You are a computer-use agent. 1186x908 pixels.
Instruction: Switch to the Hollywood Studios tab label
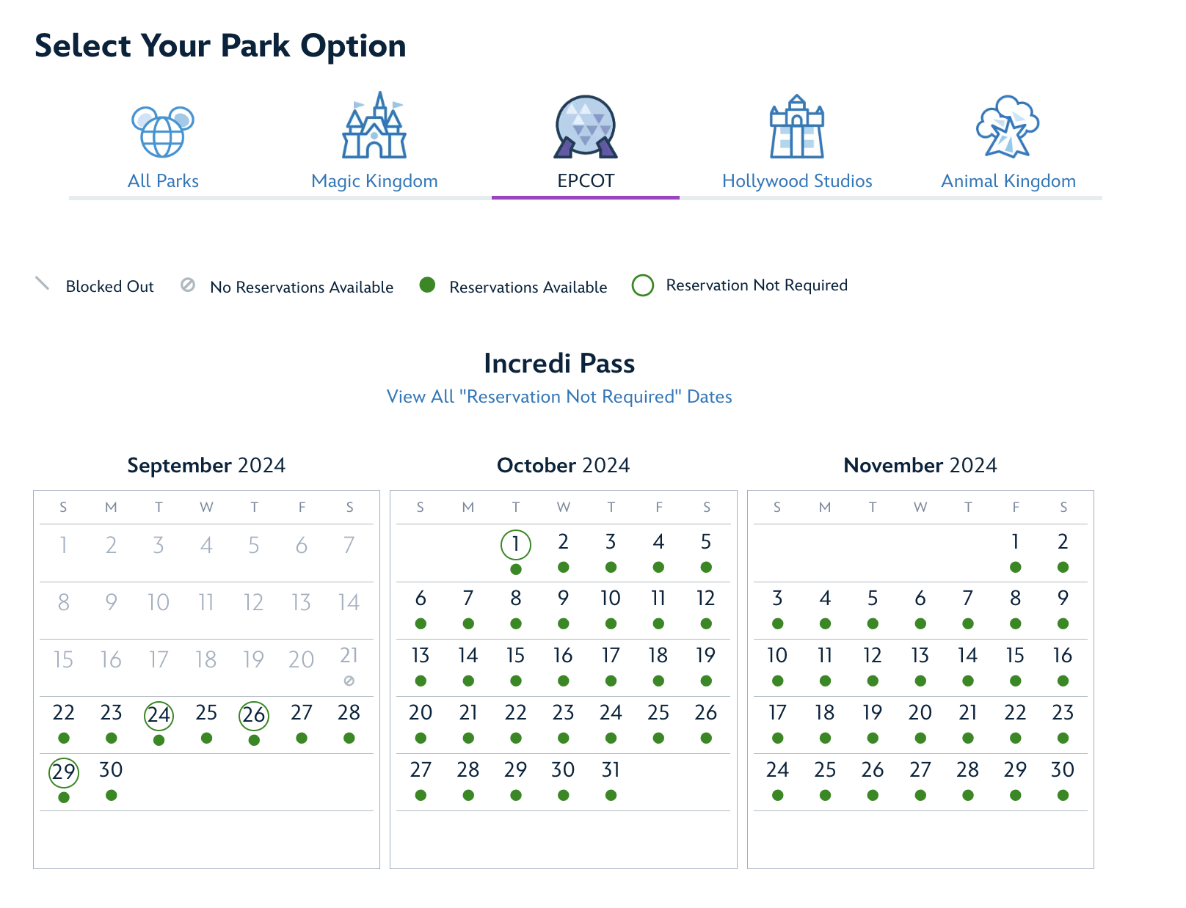pyautogui.click(x=797, y=181)
